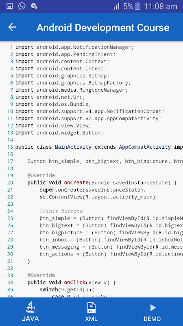Tap the btn_messaging assignment line
The width and height of the screenshot is (183, 326).
coord(111,247)
